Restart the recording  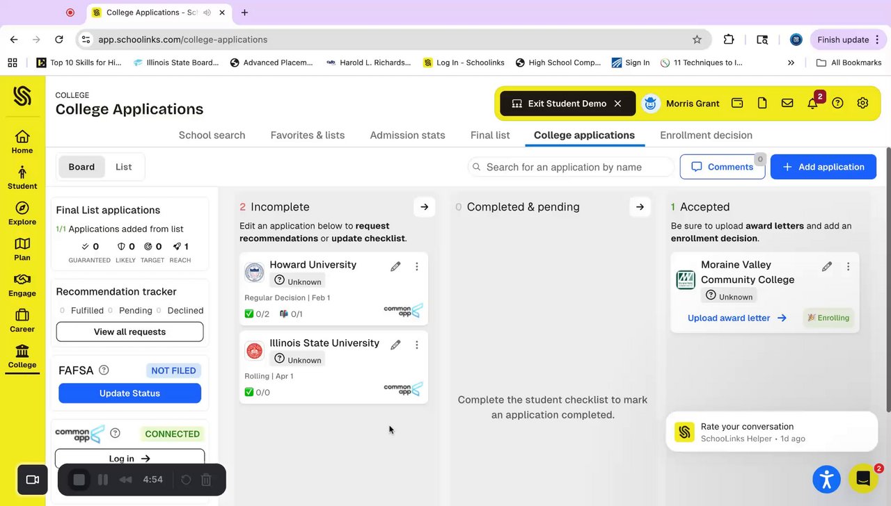(186, 480)
